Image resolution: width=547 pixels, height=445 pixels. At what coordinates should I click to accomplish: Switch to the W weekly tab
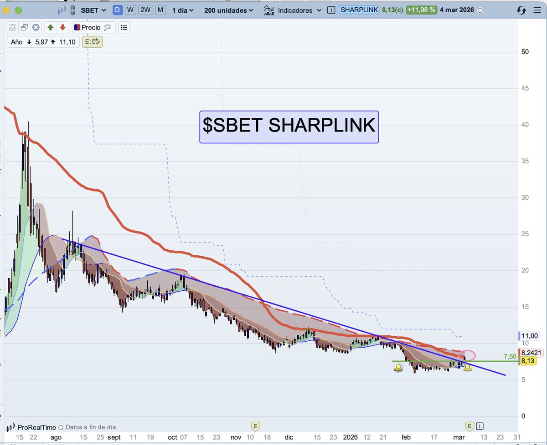(x=131, y=10)
